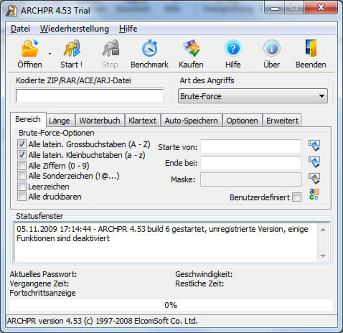Viewport: 343px width, 333px height.
Task: Click the eraser icon next to Ende bei
Action: click(314, 162)
